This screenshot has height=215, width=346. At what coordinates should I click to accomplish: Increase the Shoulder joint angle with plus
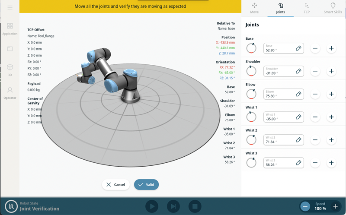point(331,71)
